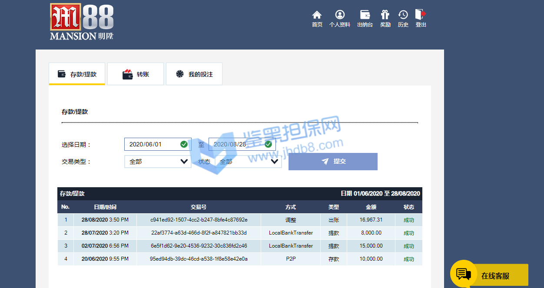Open the personal profile (个人资料) icon
Viewport: 544px width, 288px height.
coord(339,15)
